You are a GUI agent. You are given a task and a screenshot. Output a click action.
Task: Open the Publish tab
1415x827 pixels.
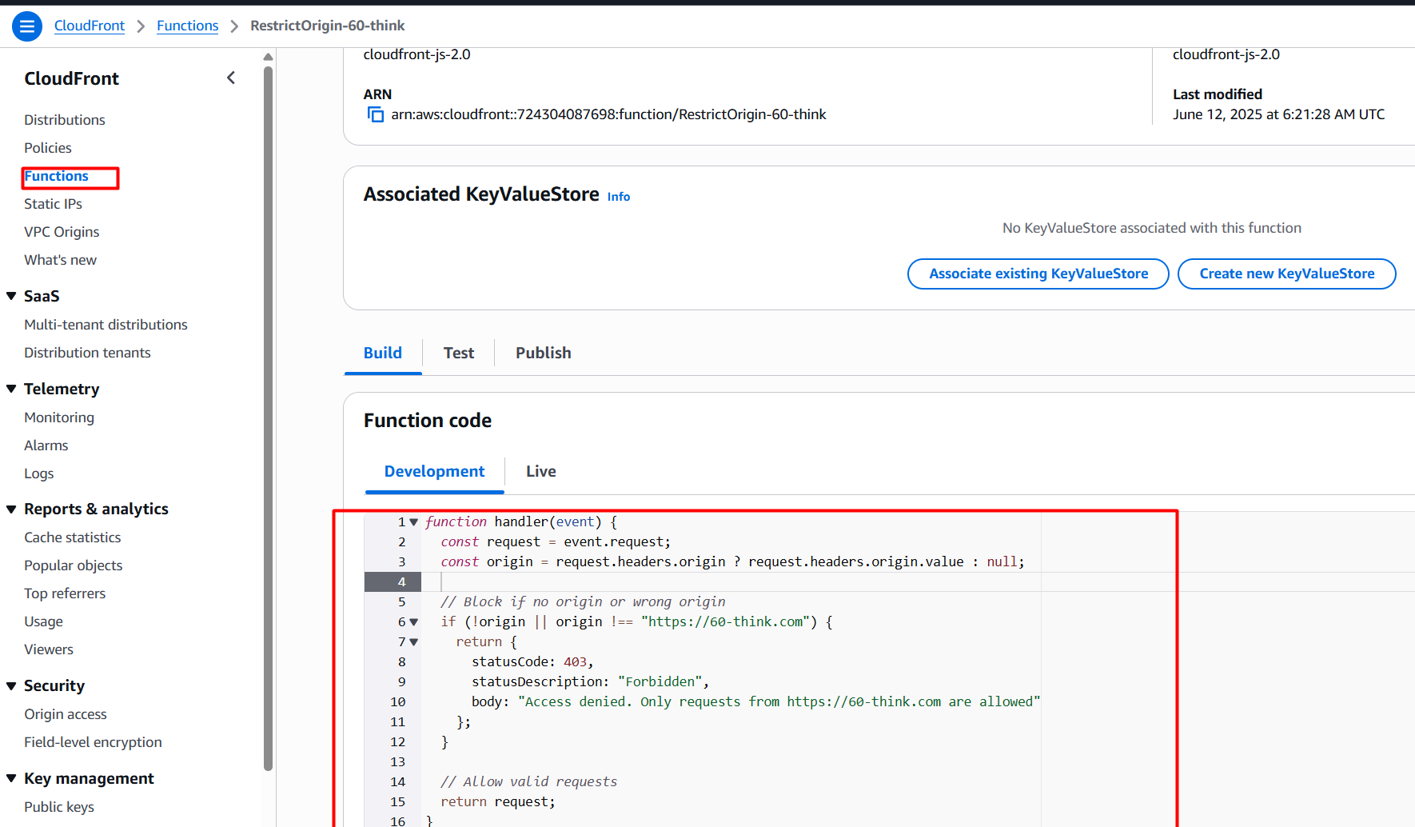tap(543, 353)
